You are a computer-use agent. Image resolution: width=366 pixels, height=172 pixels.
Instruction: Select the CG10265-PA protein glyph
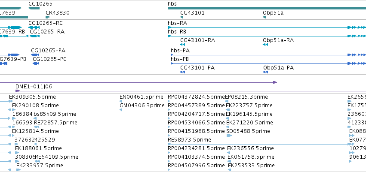point(35,55)
